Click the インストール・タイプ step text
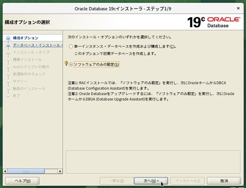The width and height of the screenshot is (246, 188). [x=31, y=53]
